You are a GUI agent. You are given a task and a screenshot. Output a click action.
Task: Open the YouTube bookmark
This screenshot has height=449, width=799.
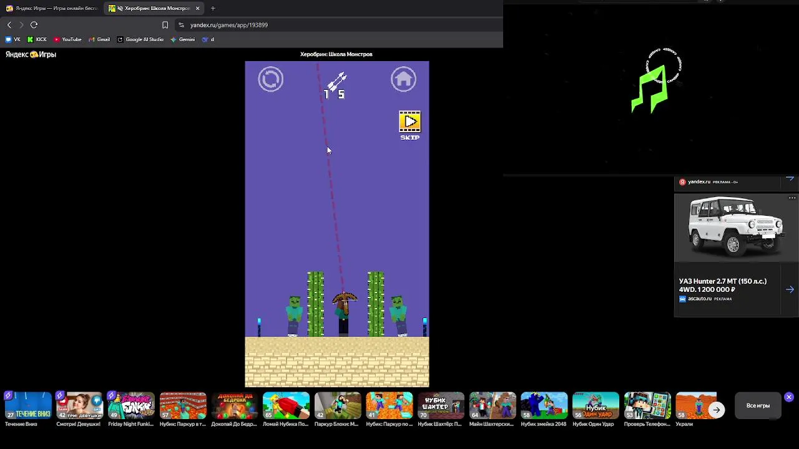(67, 39)
